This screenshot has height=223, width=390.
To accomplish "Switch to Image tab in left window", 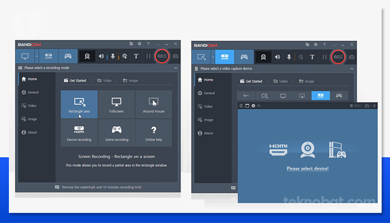I will pyautogui.click(x=130, y=80).
